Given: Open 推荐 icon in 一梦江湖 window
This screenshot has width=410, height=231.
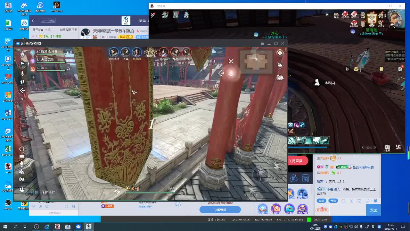Looking at the screenshot, I should 336,15.
